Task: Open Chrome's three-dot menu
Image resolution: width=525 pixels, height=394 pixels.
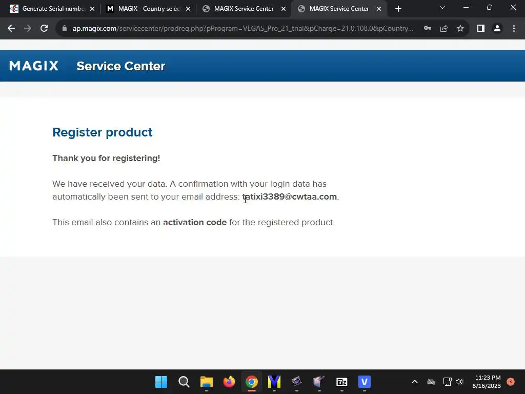Action: click(x=514, y=29)
